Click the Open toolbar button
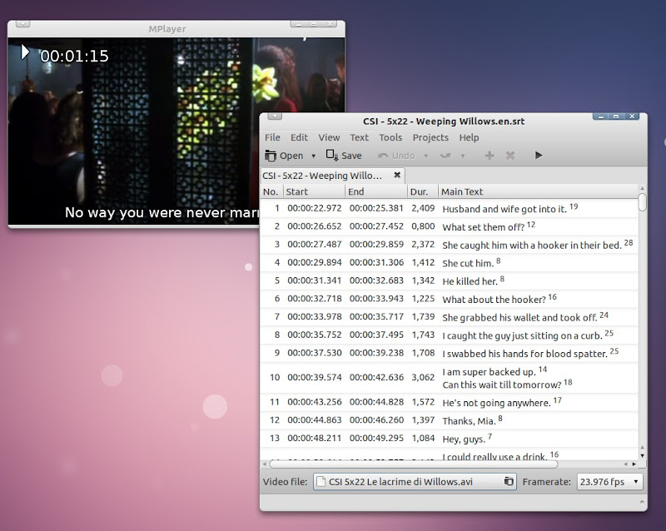Screen dimensions: 666x531 click(284, 156)
